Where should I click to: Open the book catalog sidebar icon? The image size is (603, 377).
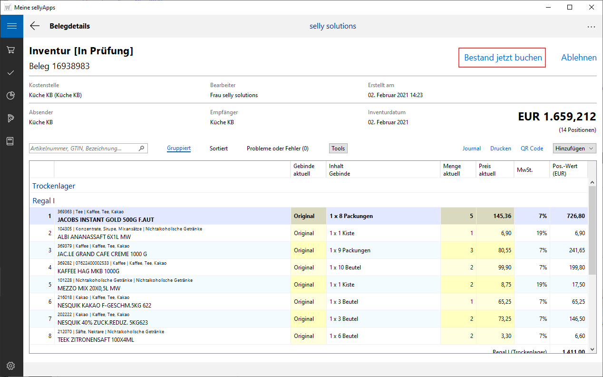[11, 141]
